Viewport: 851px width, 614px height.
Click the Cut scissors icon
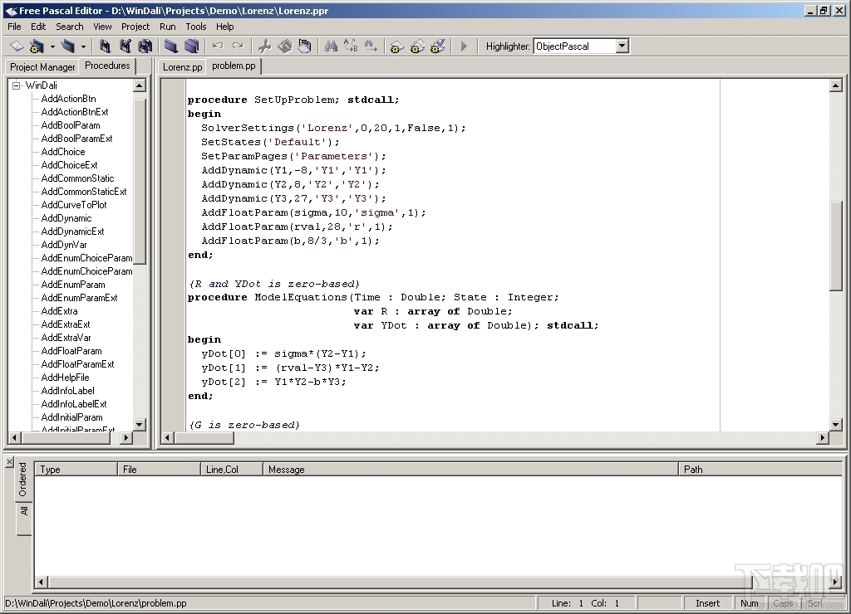point(264,46)
